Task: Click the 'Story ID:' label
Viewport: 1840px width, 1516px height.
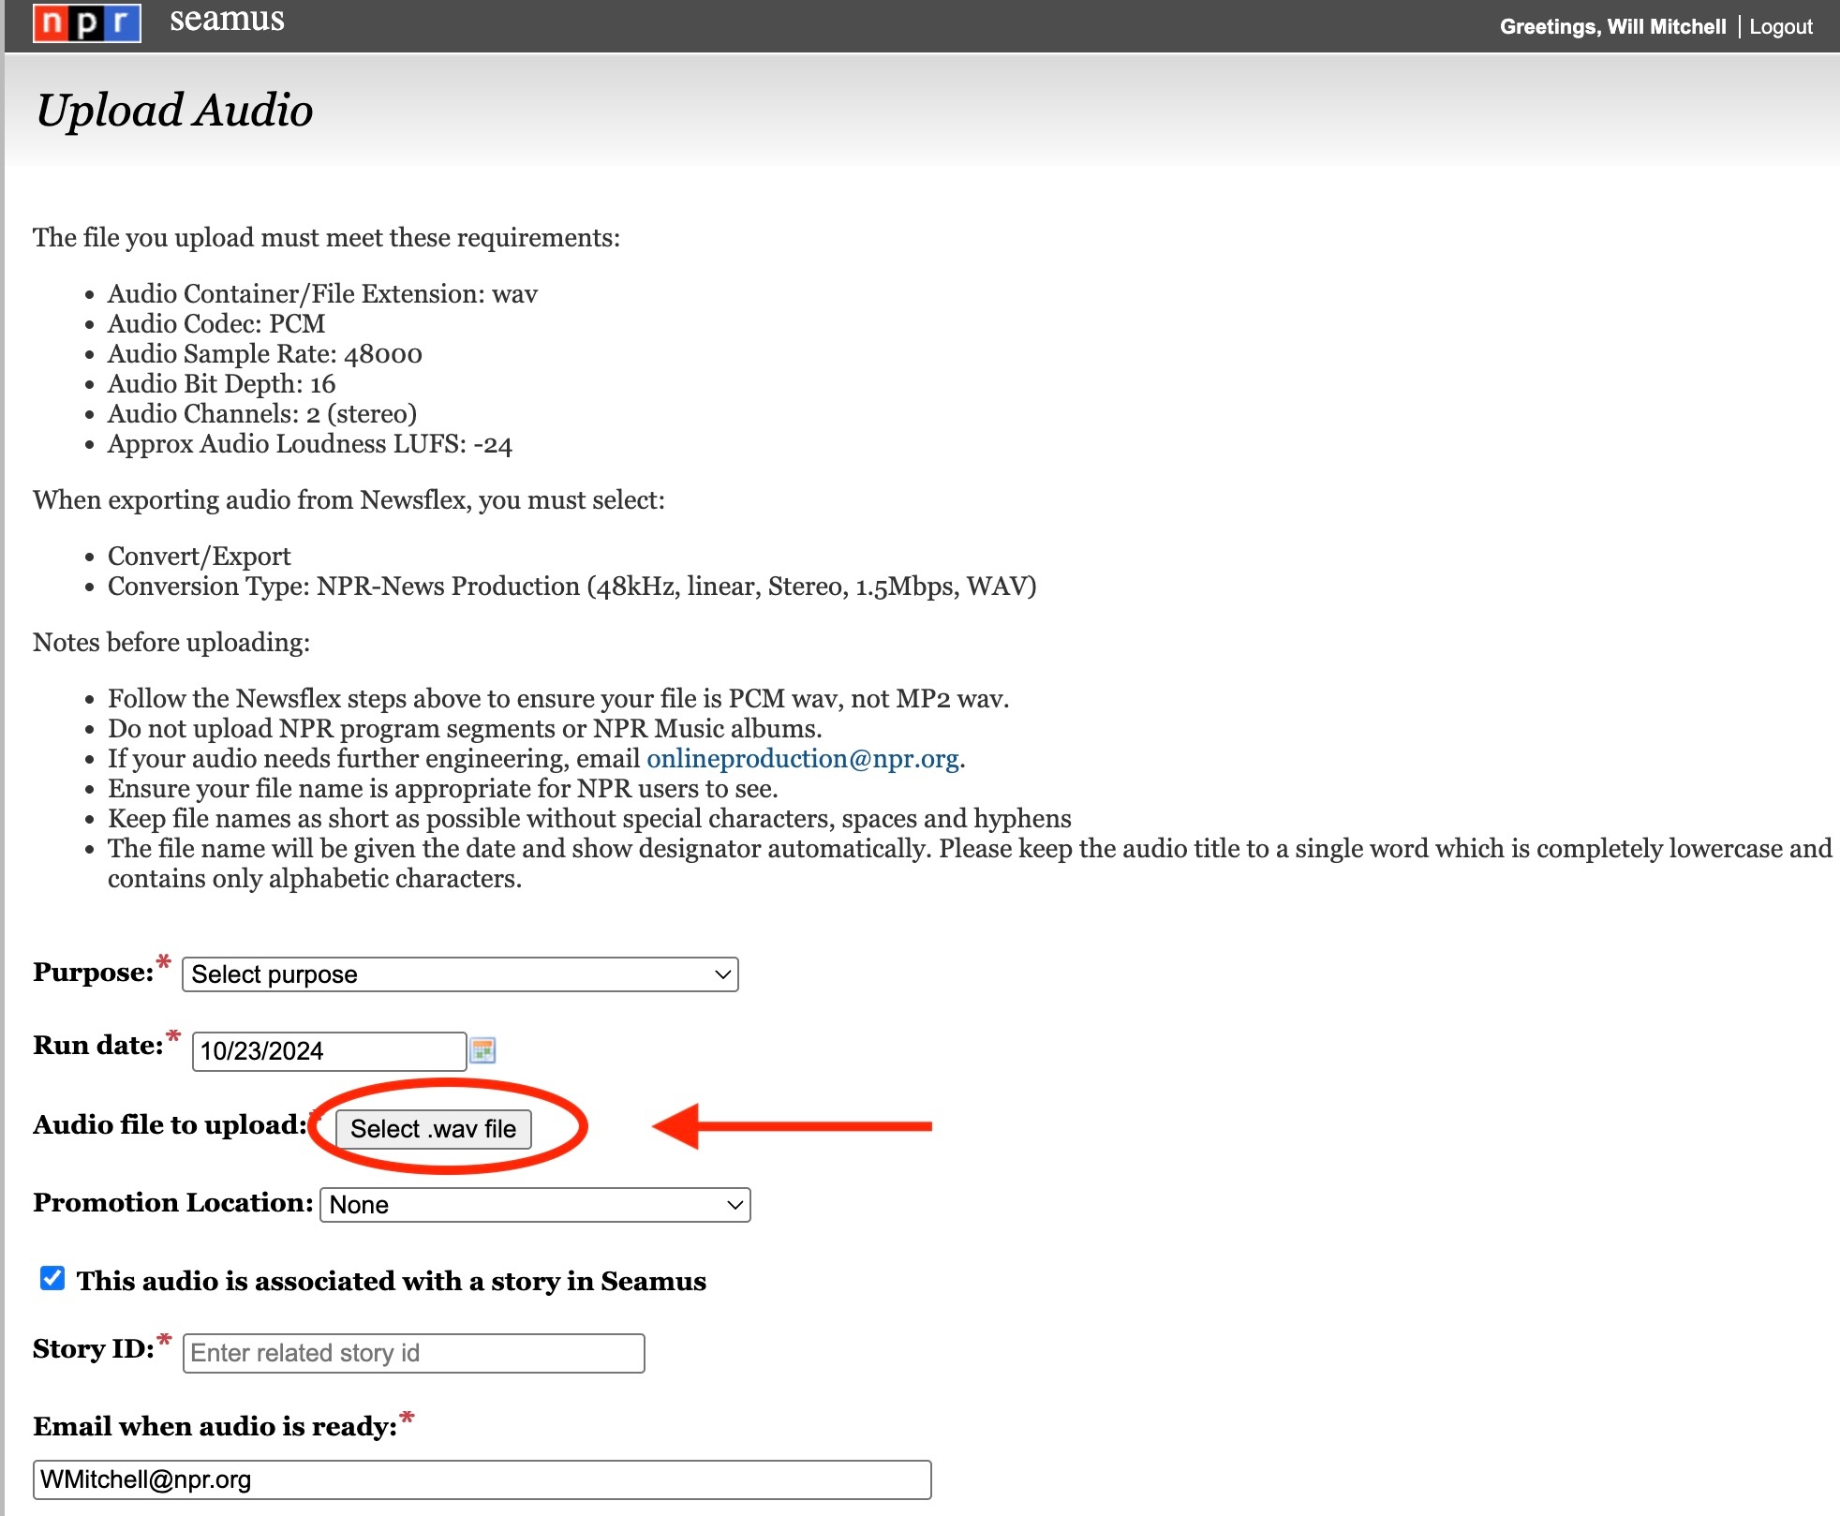Action: pos(94,1349)
